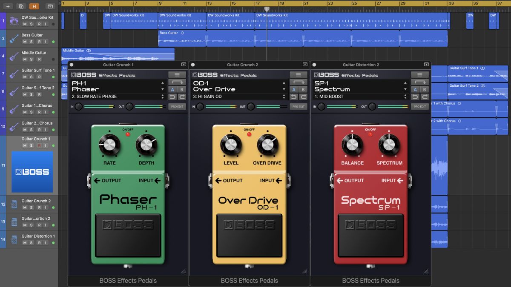The height and width of the screenshot is (287, 511).
Task: Click undo in the Phaser plugin
Action: tap(173, 97)
